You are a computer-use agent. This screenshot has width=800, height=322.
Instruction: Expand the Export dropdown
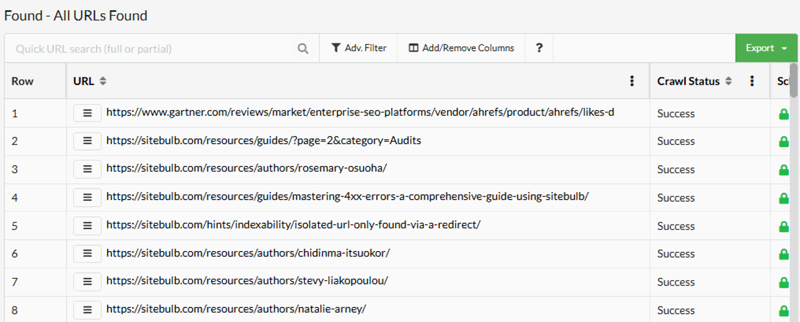(766, 48)
